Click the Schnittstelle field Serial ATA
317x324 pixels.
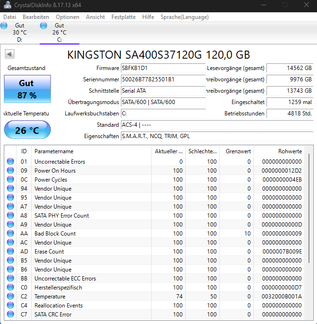point(163,91)
